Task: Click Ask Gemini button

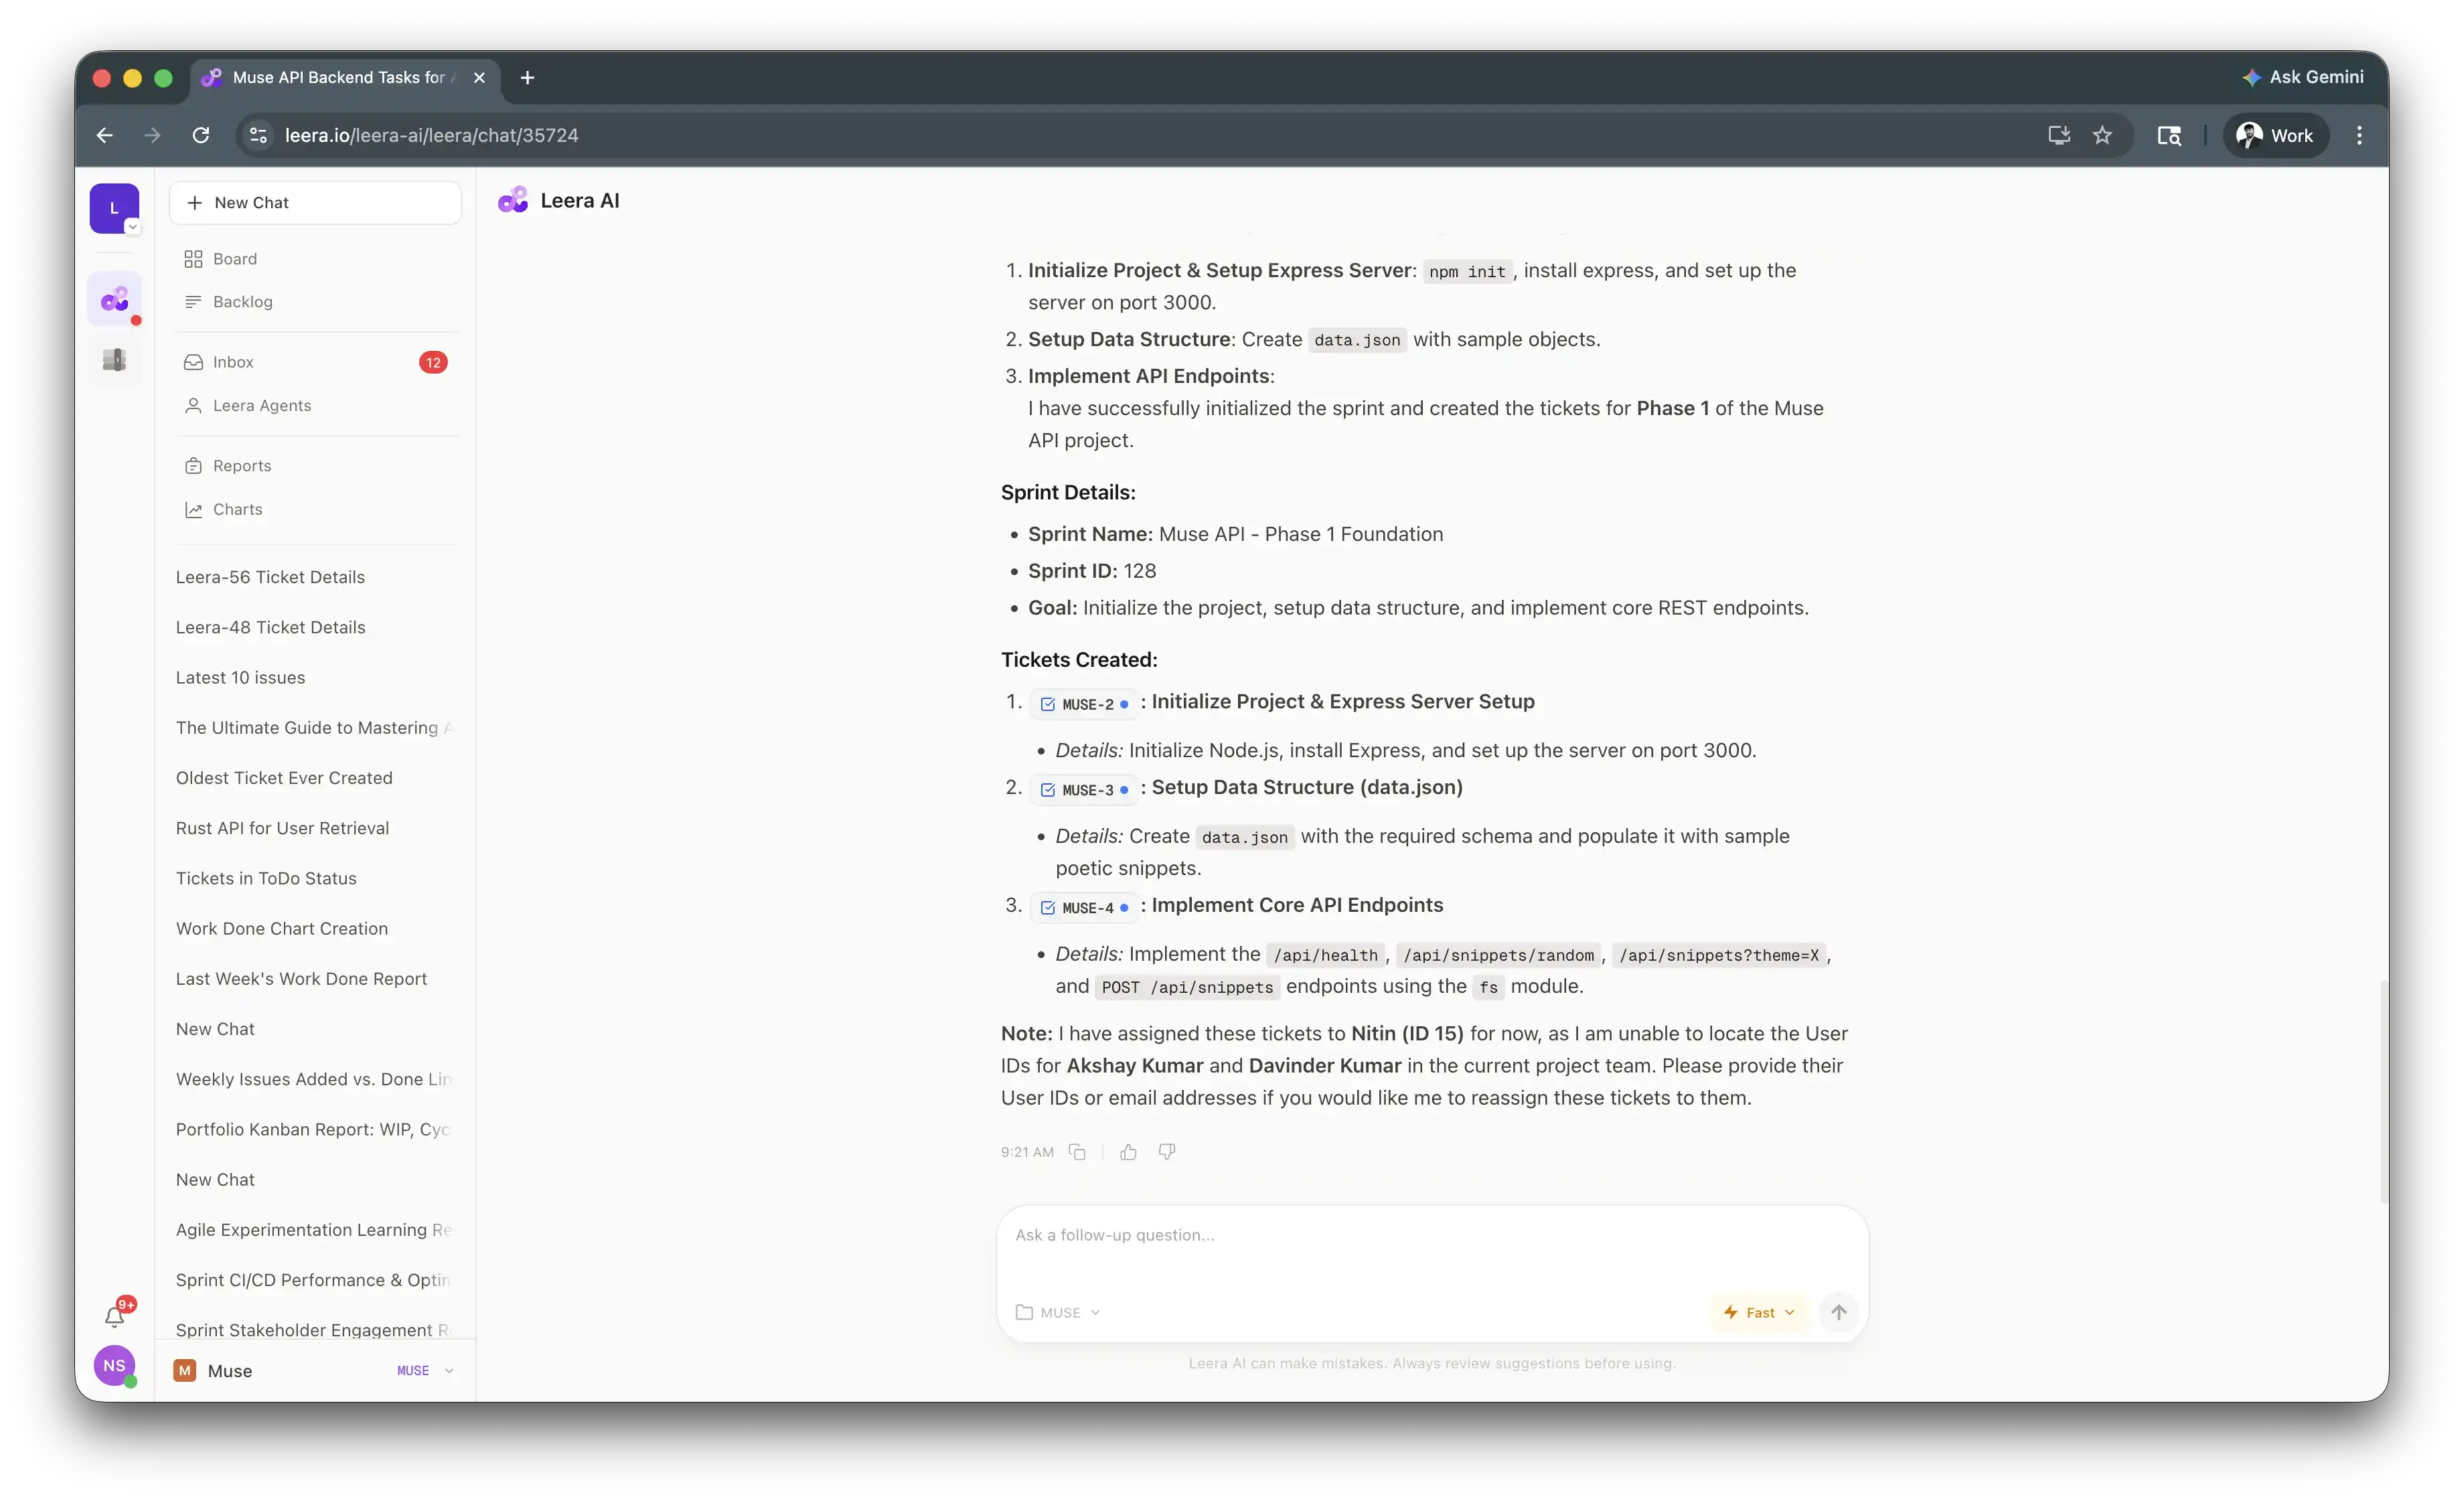Action: (2302, 77)
